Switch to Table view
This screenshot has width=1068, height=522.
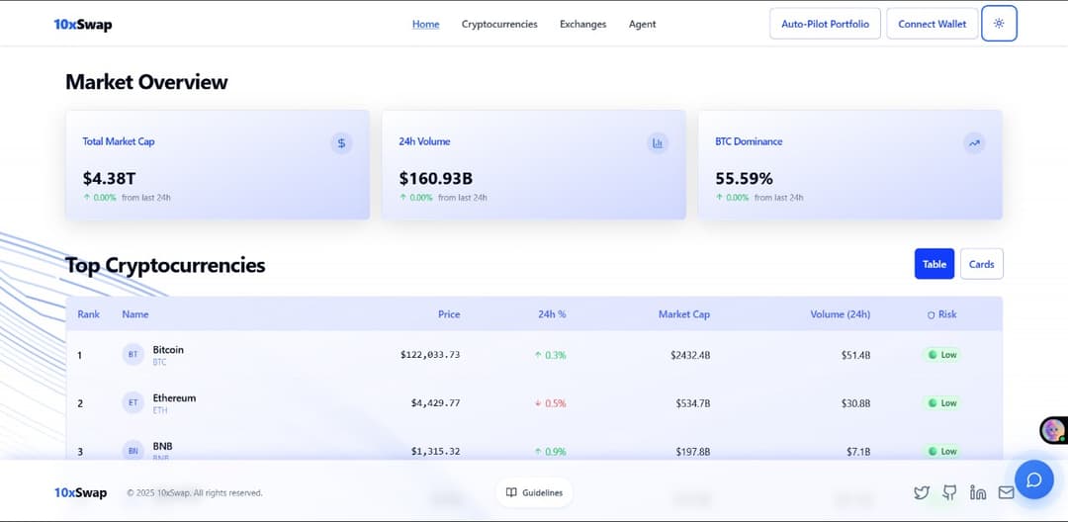pos(934,264)
